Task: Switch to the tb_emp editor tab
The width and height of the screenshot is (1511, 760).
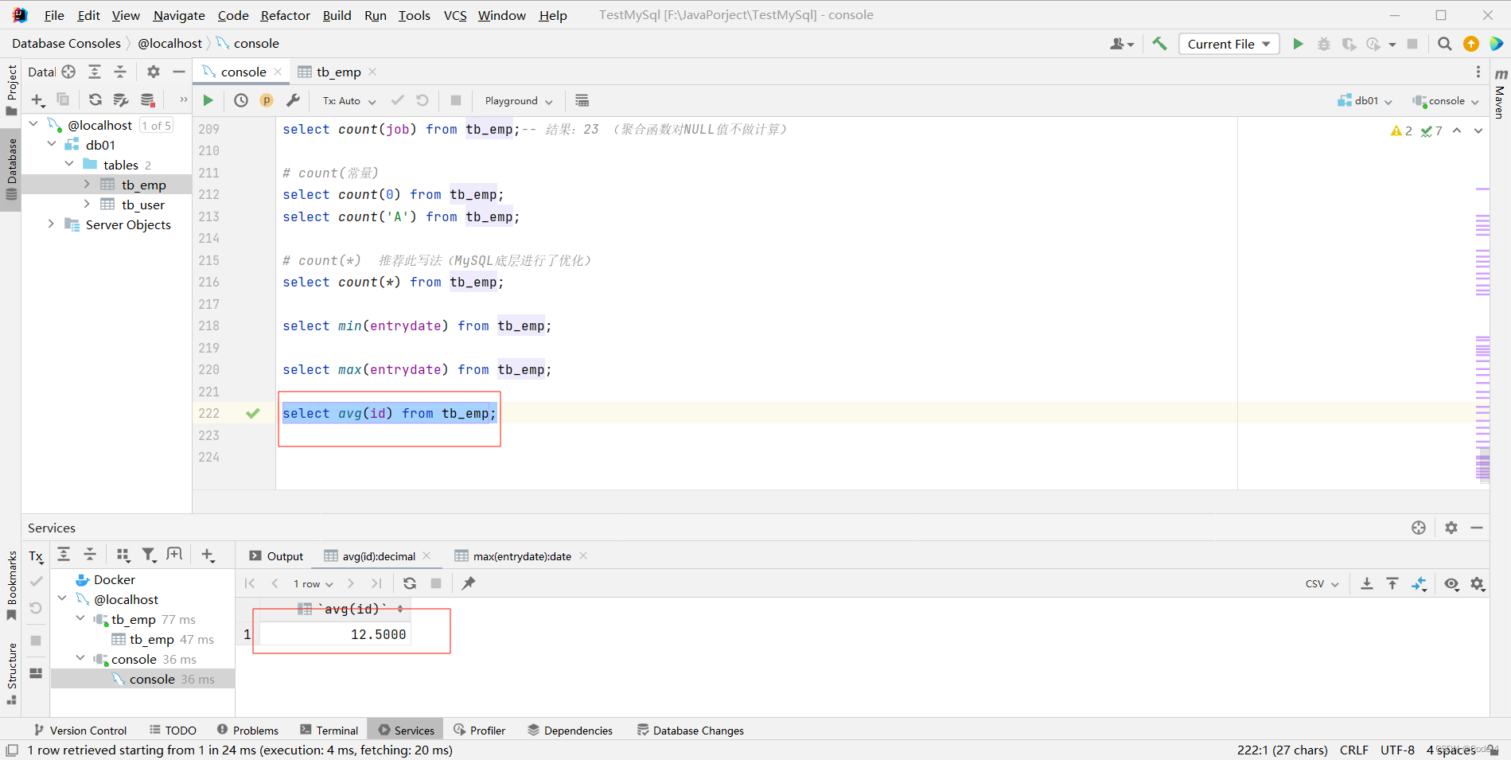Action: click(x=338, y=72)
